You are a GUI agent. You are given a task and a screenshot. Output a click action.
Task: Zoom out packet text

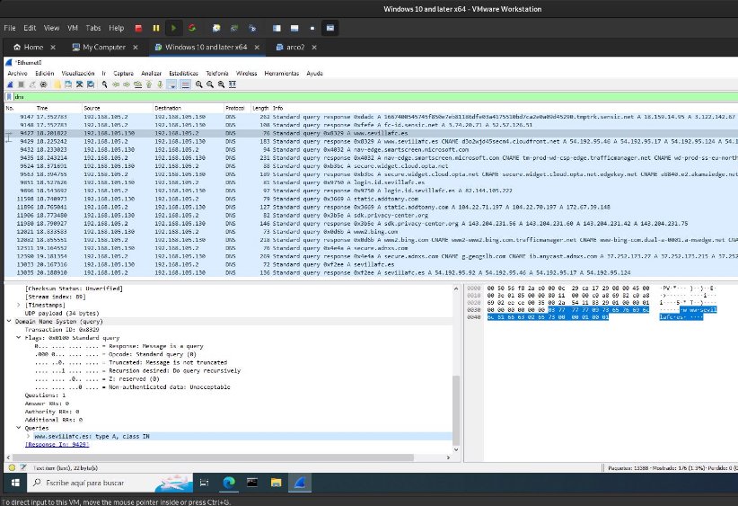tap(210, 84)
